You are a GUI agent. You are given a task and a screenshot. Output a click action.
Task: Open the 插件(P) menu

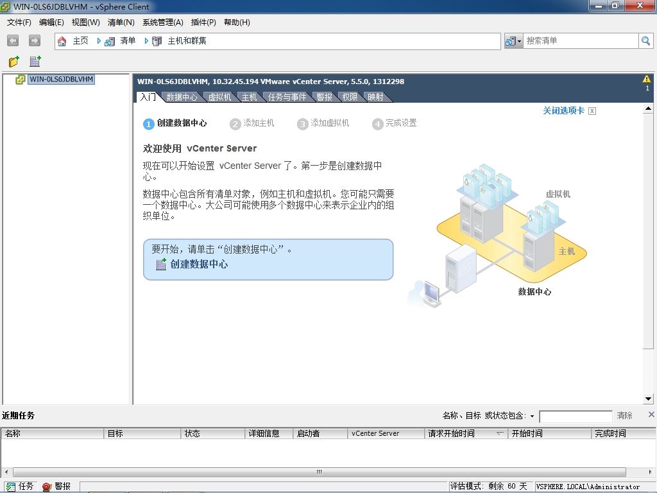[203, 22]
